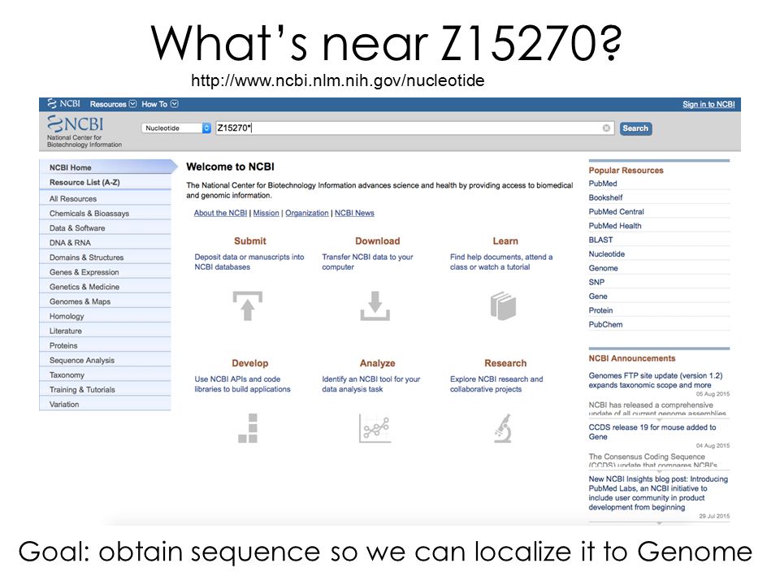Click the Develop heading
Viewport: 780px width, 585px height.
pos(249,363)
